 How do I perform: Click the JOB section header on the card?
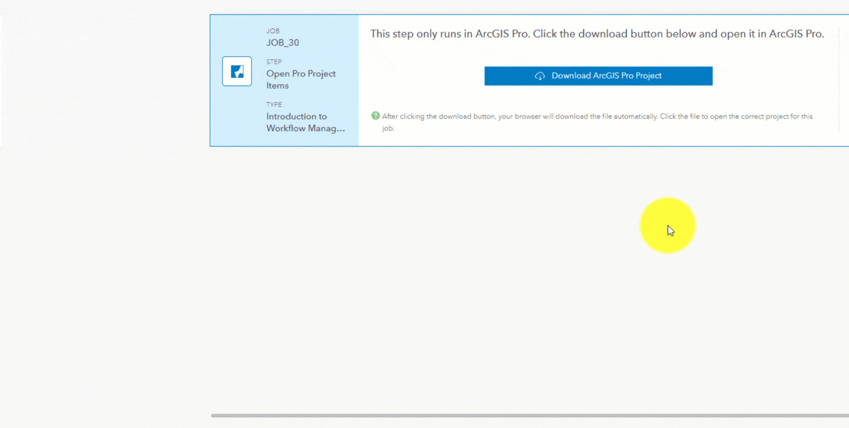[x=273, y=31]
